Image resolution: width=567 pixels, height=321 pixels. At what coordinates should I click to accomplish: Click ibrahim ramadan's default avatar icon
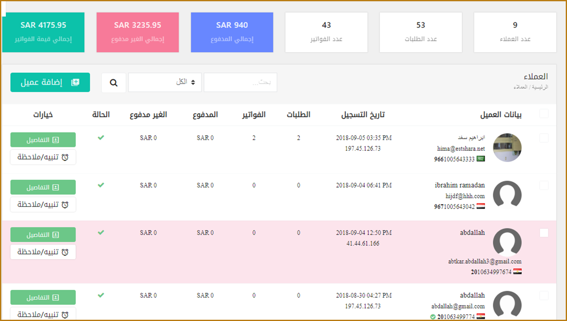(x=507, y=195)
